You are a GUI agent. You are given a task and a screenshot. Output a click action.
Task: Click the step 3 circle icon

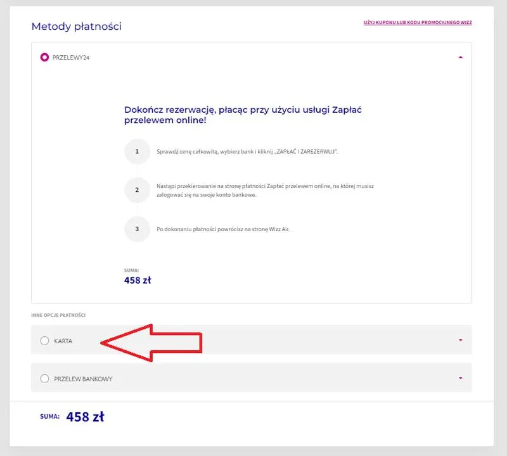(138, 229)
